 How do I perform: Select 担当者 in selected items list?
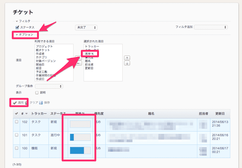pos(89,65)
